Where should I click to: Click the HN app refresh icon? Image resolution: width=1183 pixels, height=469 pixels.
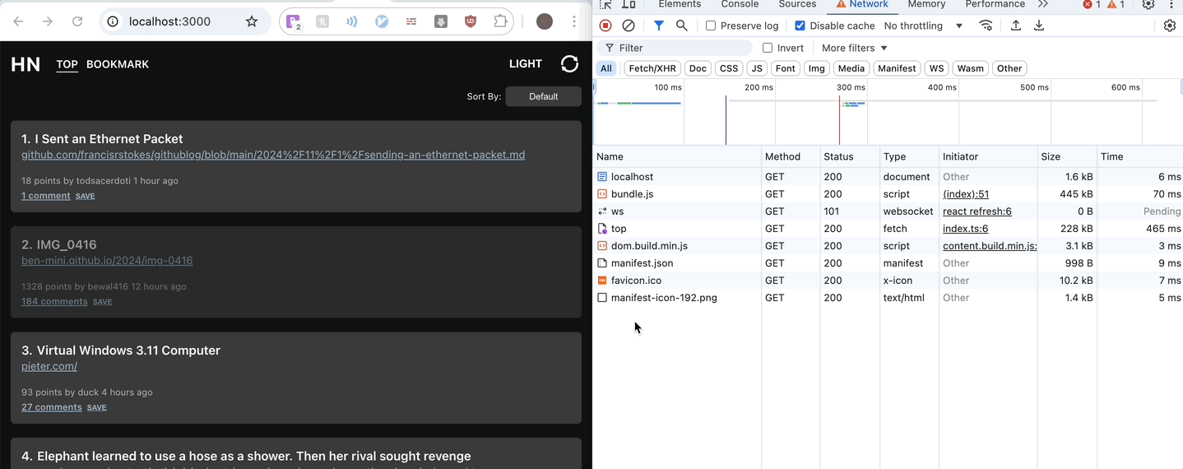click(569, 64)
